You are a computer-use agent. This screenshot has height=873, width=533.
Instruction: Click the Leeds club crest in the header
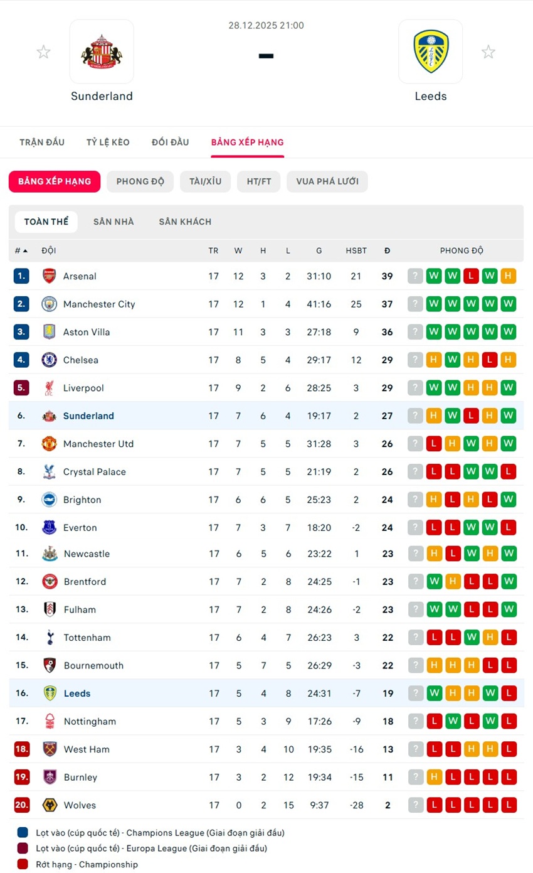point(430,51)
